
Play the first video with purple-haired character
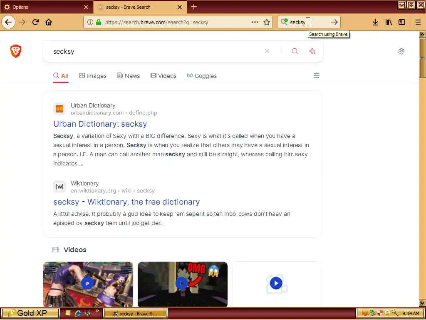point(88,284)
